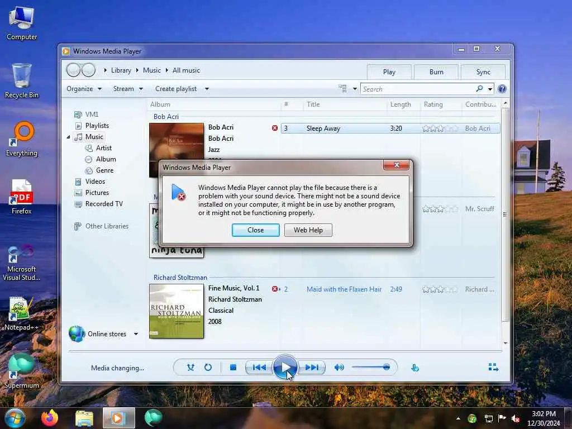Sort by the Album column header
This screenshot has height=429, width=572.
point(160,104)
